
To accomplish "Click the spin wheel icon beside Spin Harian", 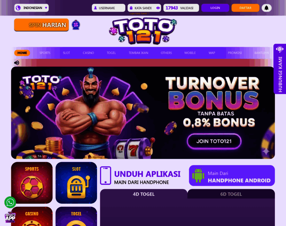I will point(76,25).
